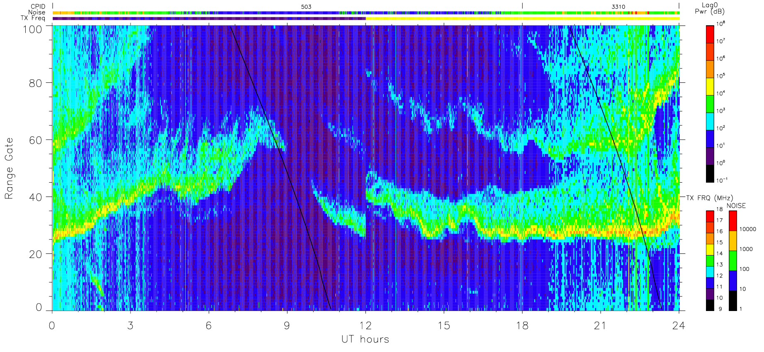The height and width of the screenshot is (352, 764).
Task: Pick the red top segment of Lag0 Pwr colorbar
Action: click(710, 34)
